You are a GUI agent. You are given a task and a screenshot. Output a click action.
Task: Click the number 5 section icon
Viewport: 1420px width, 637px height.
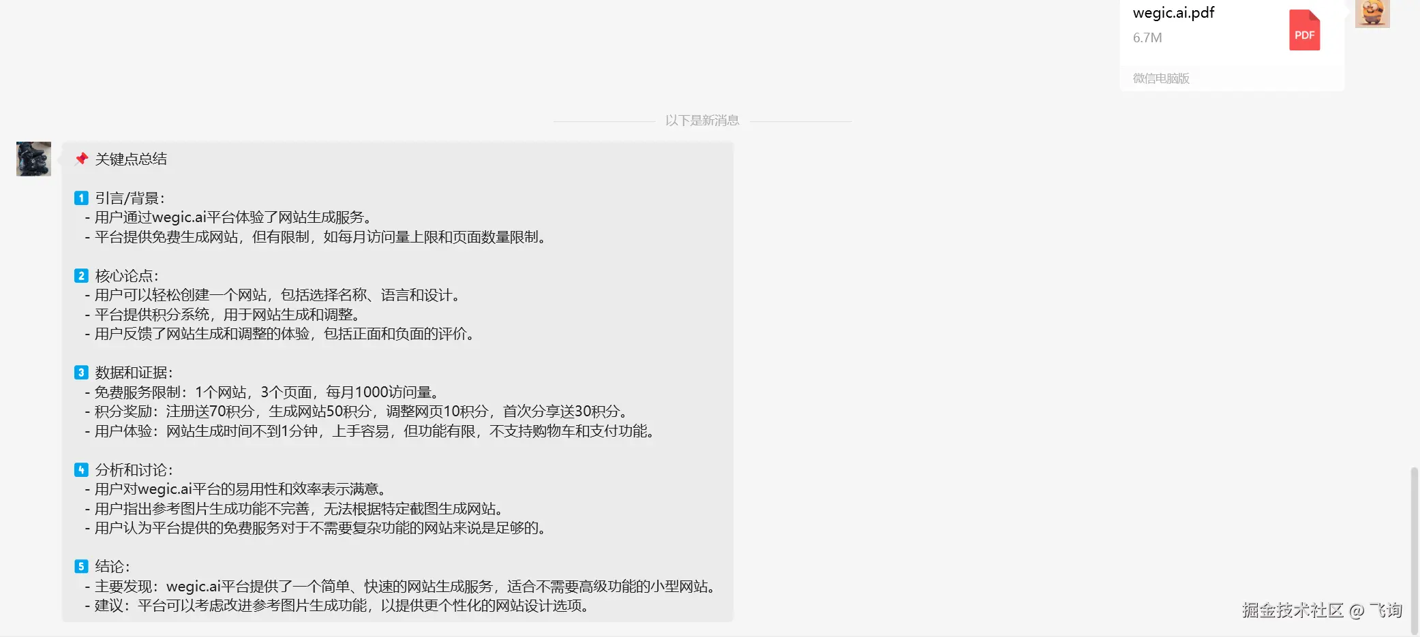[x=81, y=567]
